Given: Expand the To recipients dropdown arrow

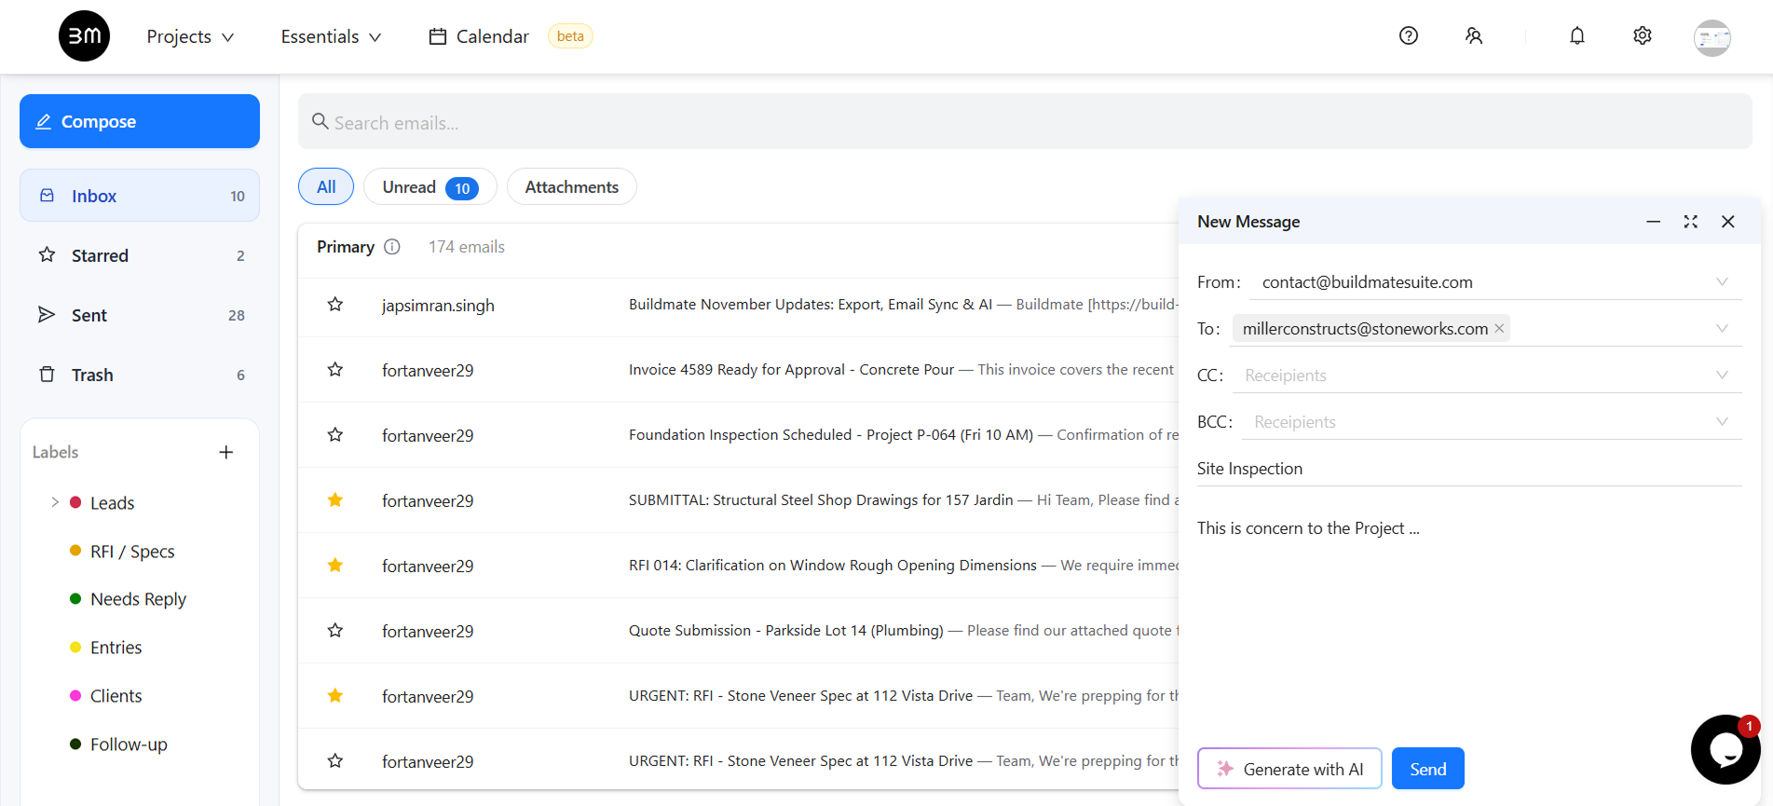Looking at the screenshot, I should tap(1722, 328).
